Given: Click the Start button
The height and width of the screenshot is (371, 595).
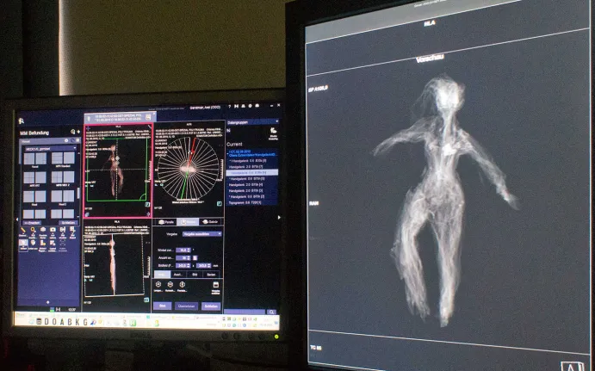Looking at the screenshot, I should (163, 306).
